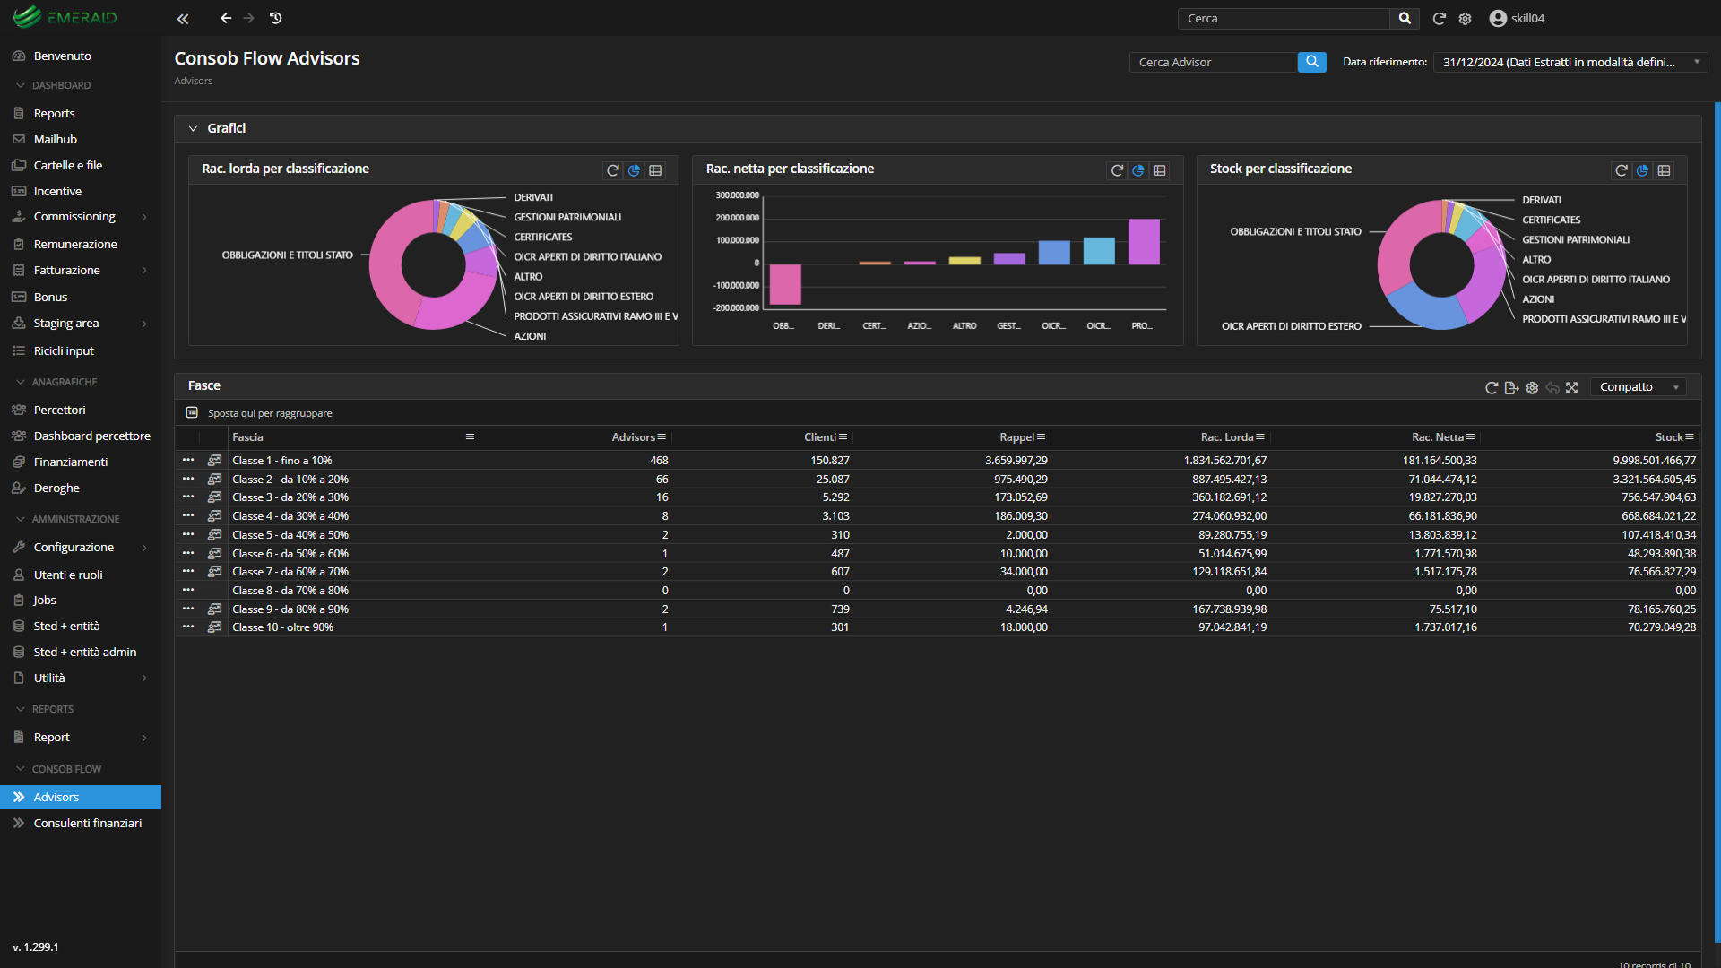The height and width of the screenshot is (968, 1721).
Task: Click pink Obbligazioni slice in Rac. lorda donut
Action: click(385, 264)
